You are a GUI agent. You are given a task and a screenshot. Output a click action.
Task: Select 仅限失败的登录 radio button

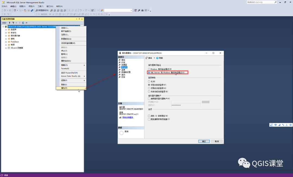149,85
